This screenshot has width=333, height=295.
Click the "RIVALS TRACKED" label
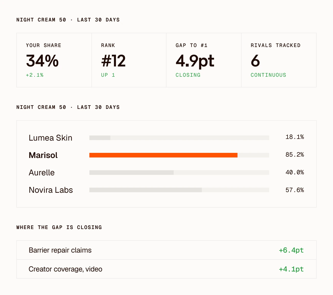(276, 45)
